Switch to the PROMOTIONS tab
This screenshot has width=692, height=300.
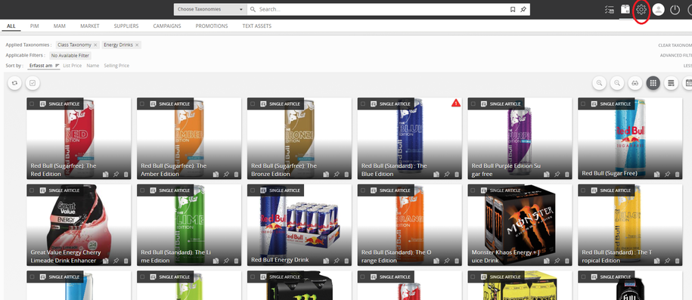click(x=212, y=26)
